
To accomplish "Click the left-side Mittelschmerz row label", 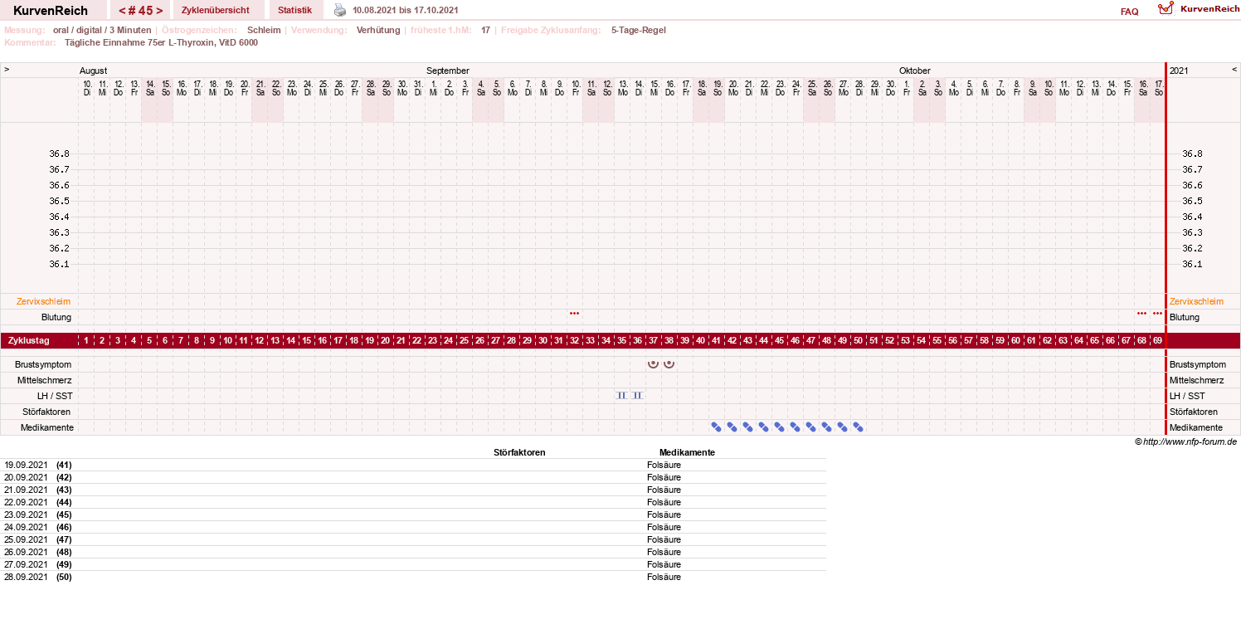I will (x=45, y=380).
